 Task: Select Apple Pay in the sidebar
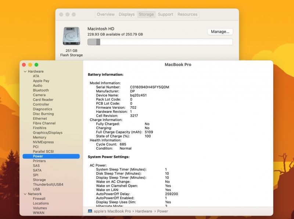click(x=41, y=81)
